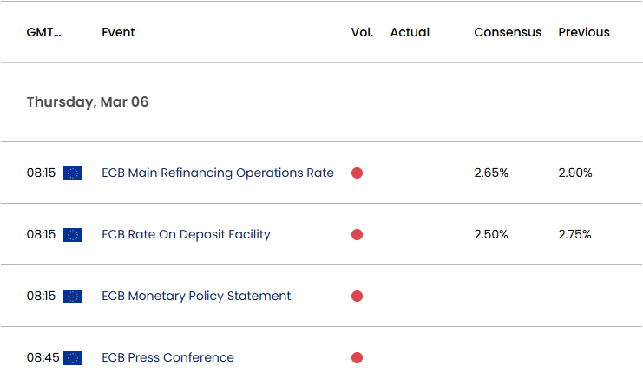The height and width of the screenshot is (385, 643).
Task: Click the Previous column header
Action: click(x=584, y=32)
